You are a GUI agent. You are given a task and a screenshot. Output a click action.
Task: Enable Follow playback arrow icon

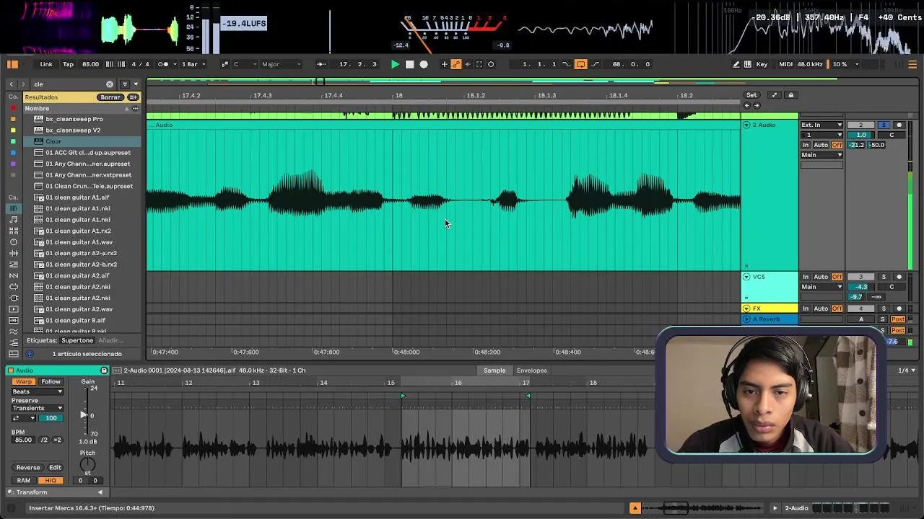pyautogui.click(x=321, y=64)
